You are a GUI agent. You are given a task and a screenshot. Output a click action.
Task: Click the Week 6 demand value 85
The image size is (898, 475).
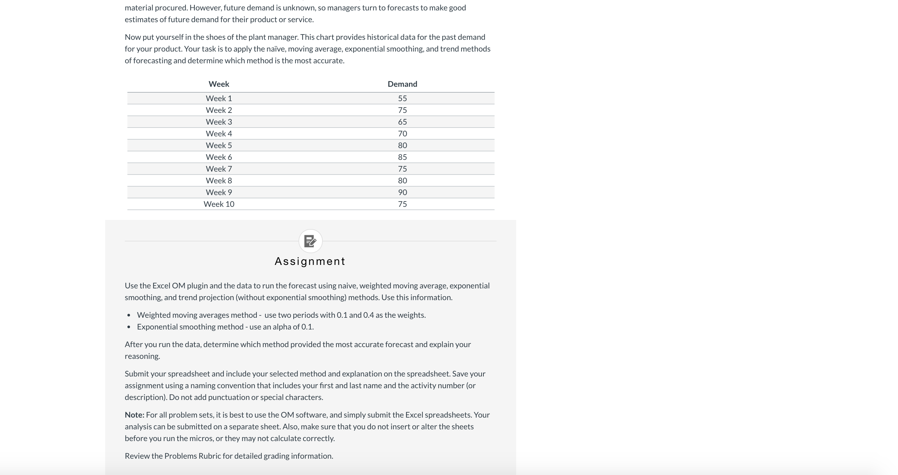[x=402, y=157]
